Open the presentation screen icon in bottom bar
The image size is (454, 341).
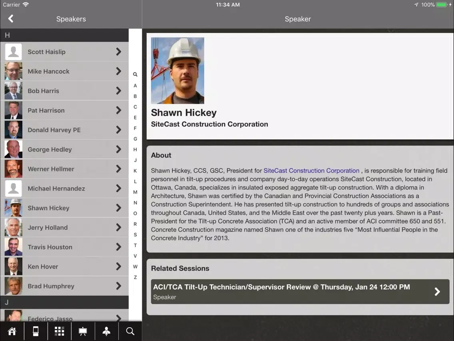point(83,331)
